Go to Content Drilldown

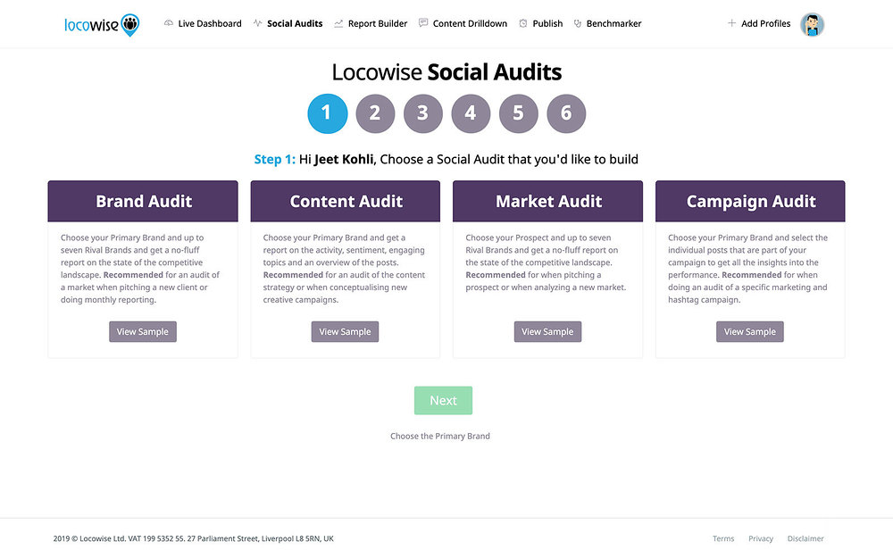click(x=470, y=23)
